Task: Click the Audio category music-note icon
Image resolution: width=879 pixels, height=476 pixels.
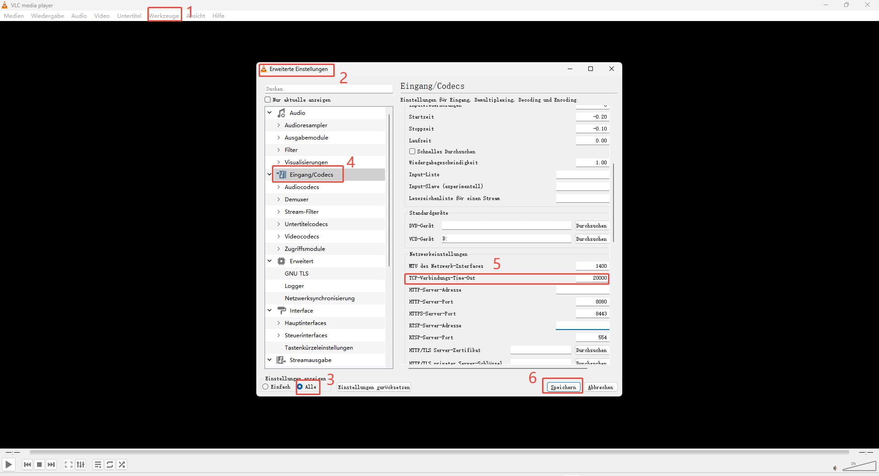Action: click(282, 113)
